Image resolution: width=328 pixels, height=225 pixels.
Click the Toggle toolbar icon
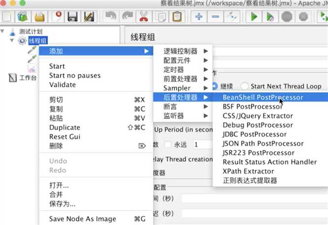[x=232, y=17]
